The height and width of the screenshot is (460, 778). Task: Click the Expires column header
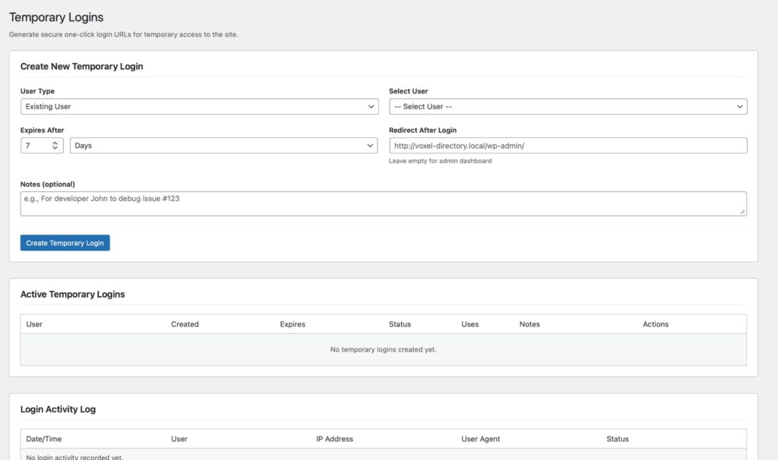pos(293,324)
